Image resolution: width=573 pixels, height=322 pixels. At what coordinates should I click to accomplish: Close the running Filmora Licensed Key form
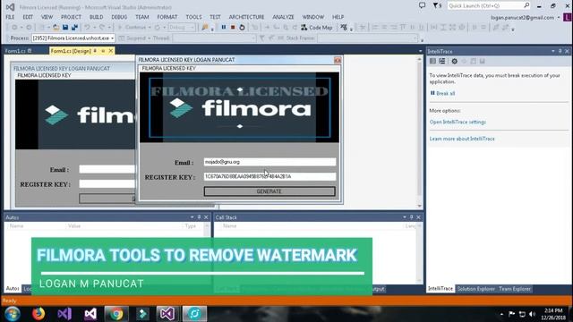(338, 60)
